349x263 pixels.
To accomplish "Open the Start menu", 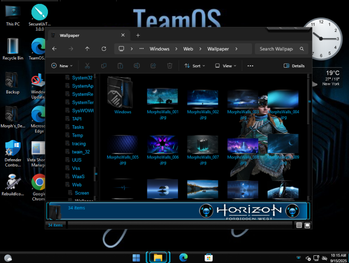I will click(136, 258).
